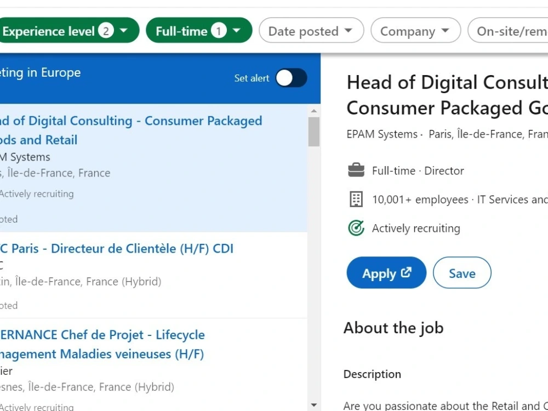548x411 pixels.
Task: Apply to Head of Digital Consulting job
Action: [386, 272]
